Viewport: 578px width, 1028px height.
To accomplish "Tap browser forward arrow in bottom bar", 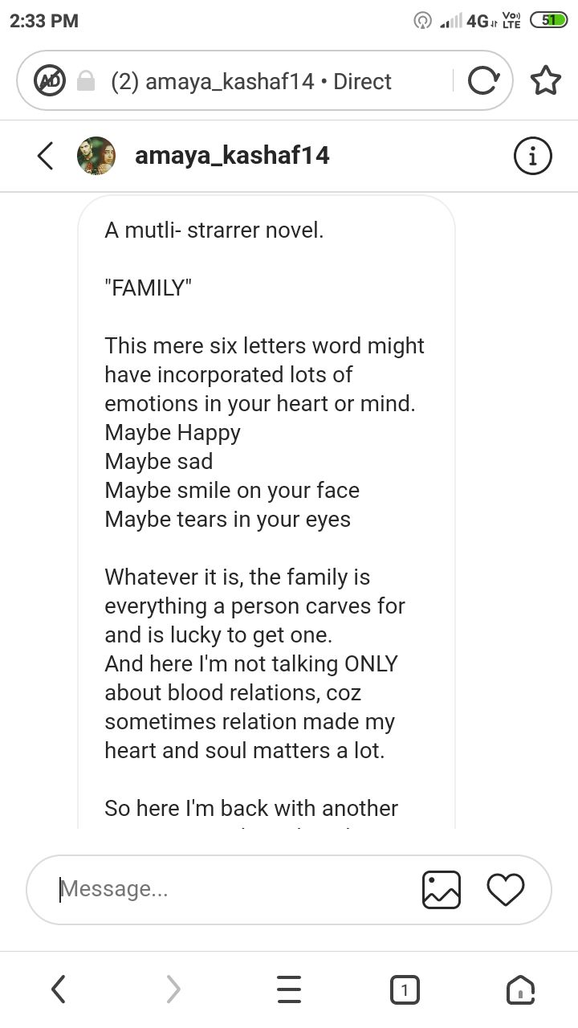I will [x=173, y=989].
